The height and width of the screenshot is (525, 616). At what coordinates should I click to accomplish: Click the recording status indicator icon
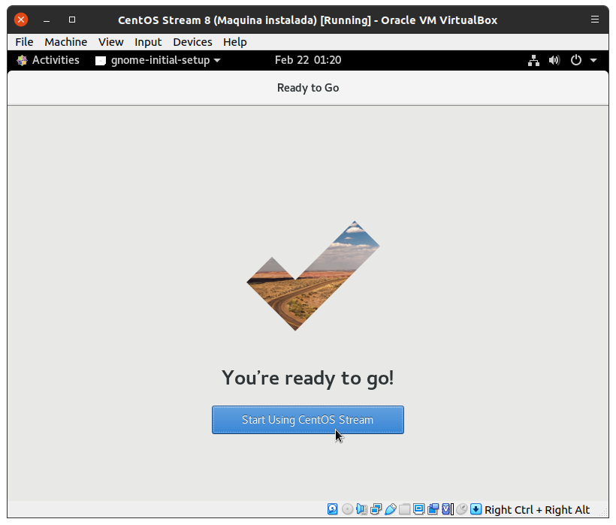[x=433, y=509]
